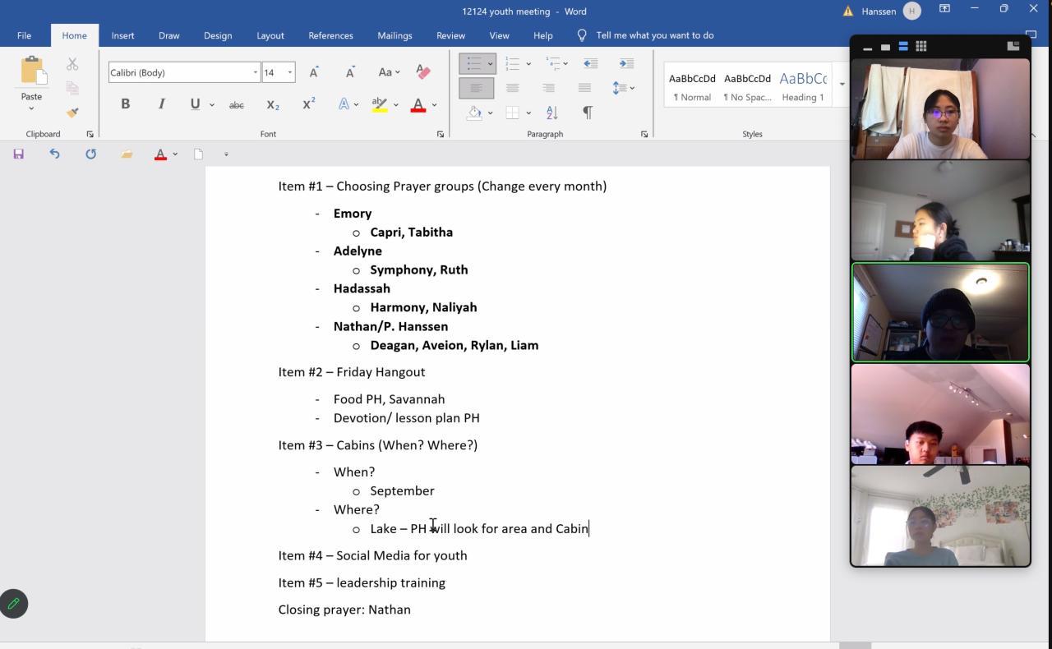Apply the yellow text highlight color
This screenshot has height=649, width=1052.
point(380,104)
